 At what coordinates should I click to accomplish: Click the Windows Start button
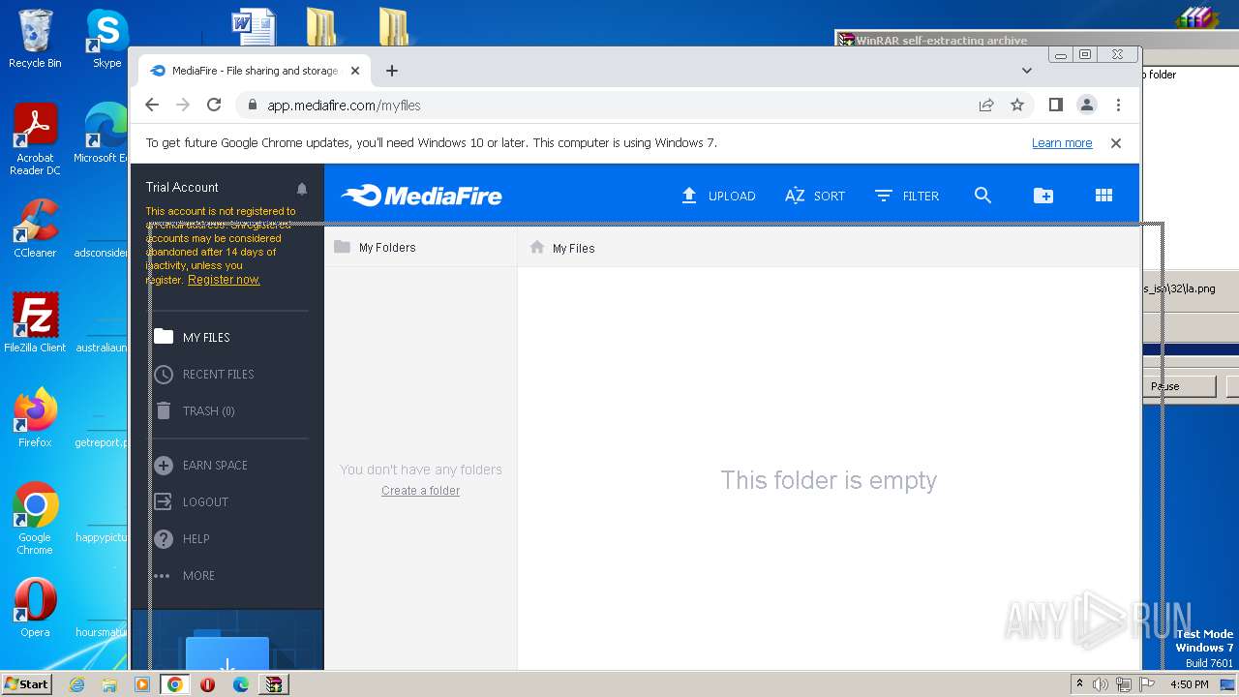pos(26,683)
